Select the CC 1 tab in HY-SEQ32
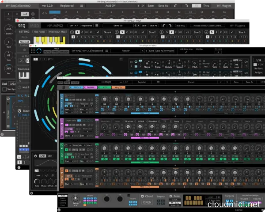The width and height of the screenshot is (265, 212). [104, 87]
